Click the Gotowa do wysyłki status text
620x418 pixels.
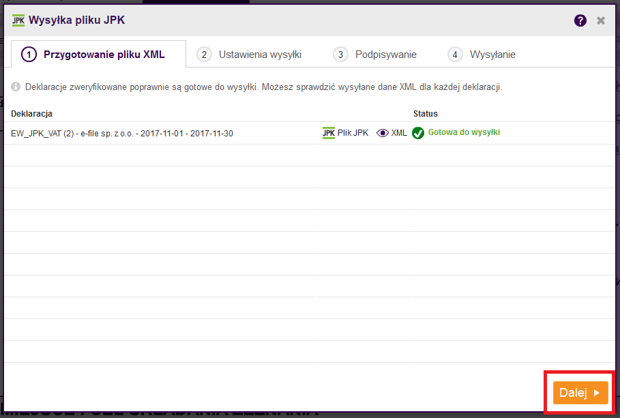point(464,132)
